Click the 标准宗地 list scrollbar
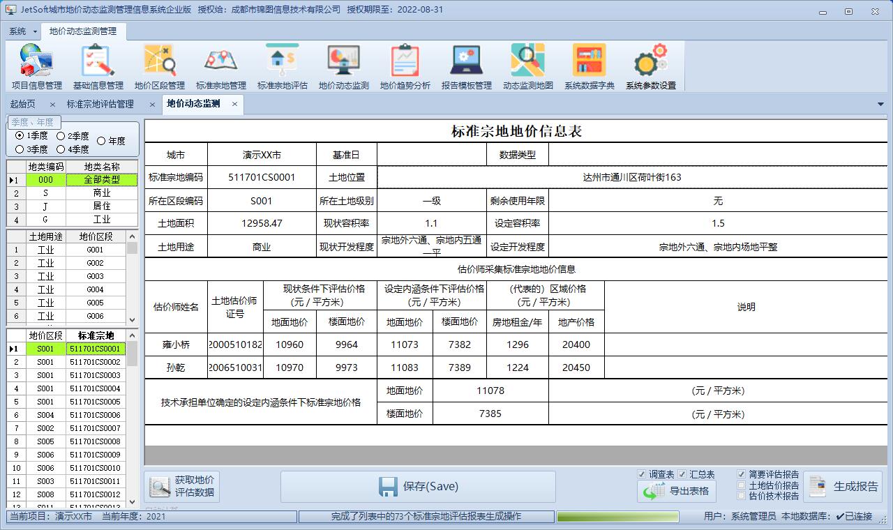 [x=132, y=418]
